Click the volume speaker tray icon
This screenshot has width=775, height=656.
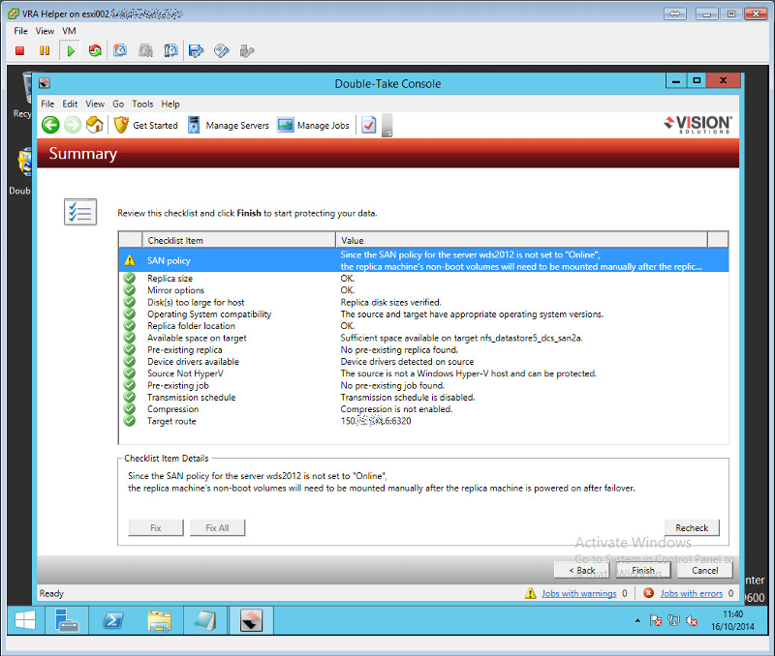[692, 620]
